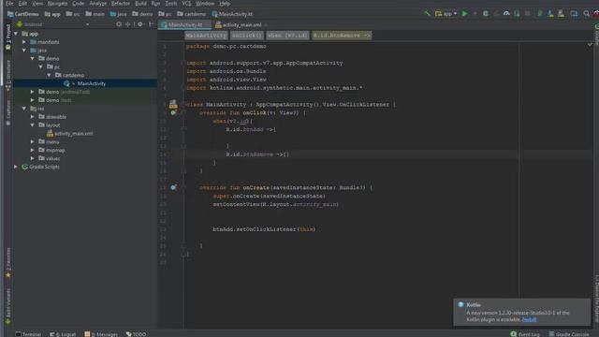Click 'btnAdd.setOnClickListener(this)' code line
This screenshot has width=599, height=337.
pos(264,229)
